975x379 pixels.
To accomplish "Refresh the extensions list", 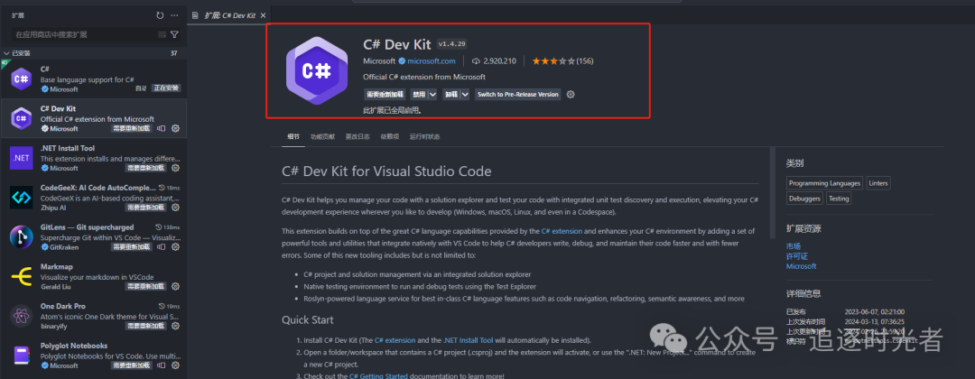I will (x=160, y=15).
